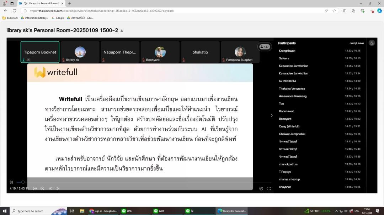The image size is (384, 215).
Task: Toggle the participants panel icon
Action: click(x=372, y=43)
